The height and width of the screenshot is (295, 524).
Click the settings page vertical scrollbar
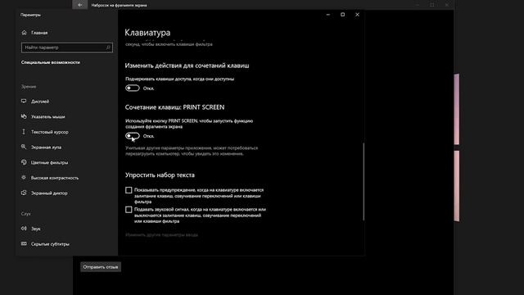pyautogui.click(x=364, y=182)
